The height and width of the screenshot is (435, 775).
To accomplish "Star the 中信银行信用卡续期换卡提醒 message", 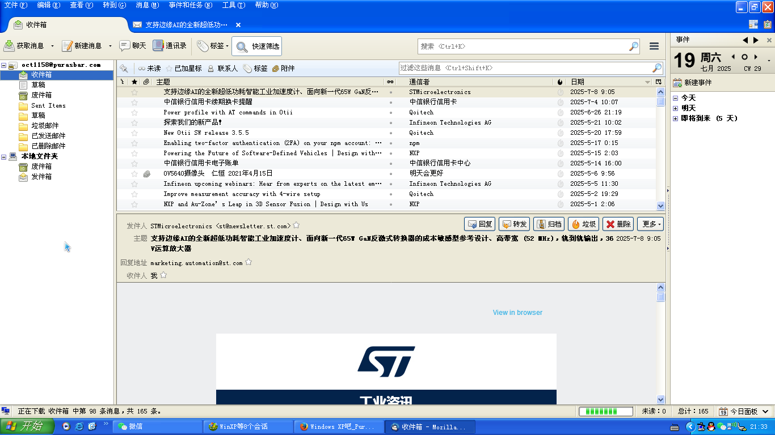I will (134, 102).
